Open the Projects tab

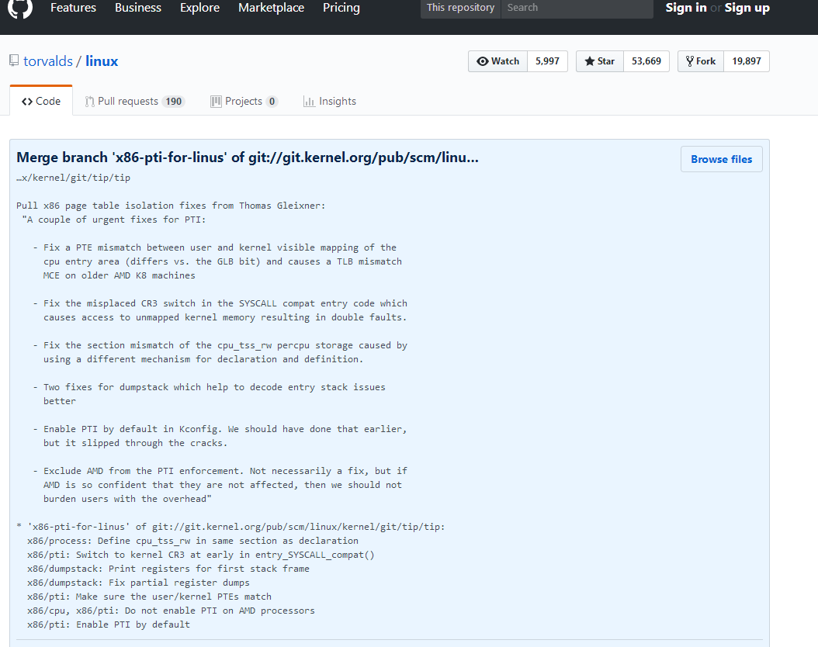[244, 101]
